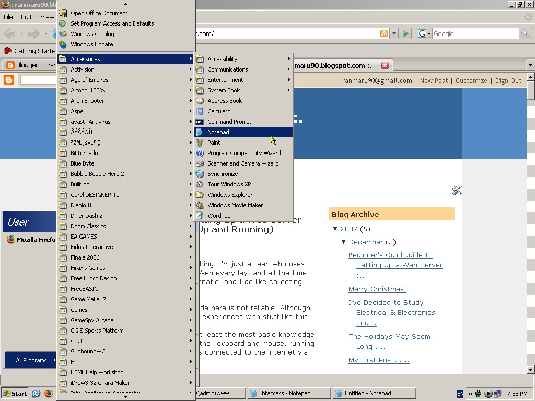Viewport: 535px width, 401px height.
Task: Open Firefox Edit menu
Action: (26, 17)
